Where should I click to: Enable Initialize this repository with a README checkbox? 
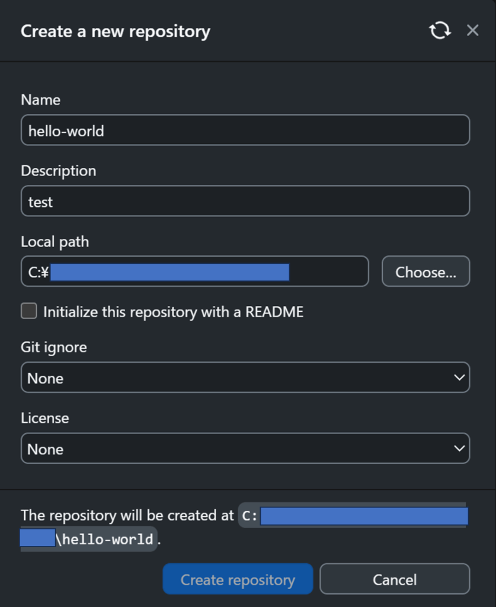29,311
